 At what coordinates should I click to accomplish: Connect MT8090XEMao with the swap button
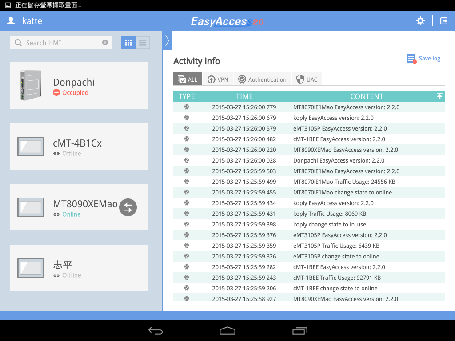tap(128, 207)
